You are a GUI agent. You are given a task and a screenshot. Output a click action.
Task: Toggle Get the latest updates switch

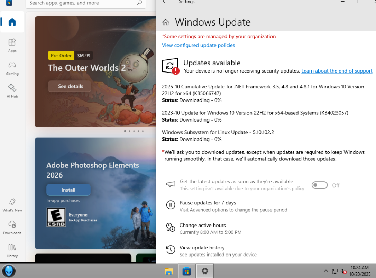click(319, 185)
